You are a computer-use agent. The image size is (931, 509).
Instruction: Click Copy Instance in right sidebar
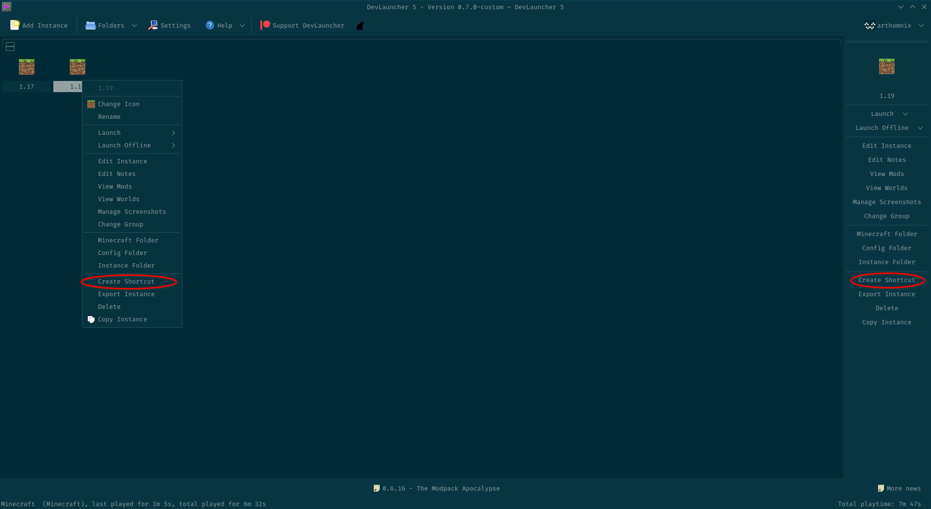[887, 322]
